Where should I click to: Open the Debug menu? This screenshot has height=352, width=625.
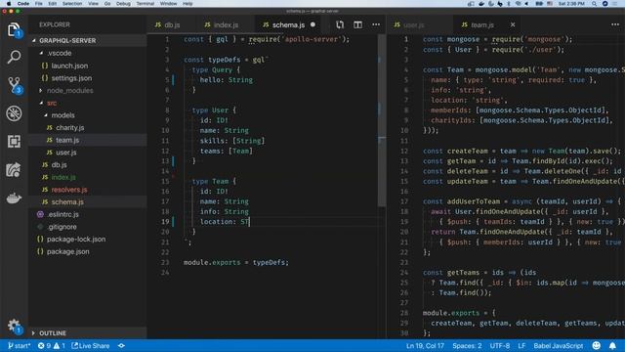pos(123,4)
